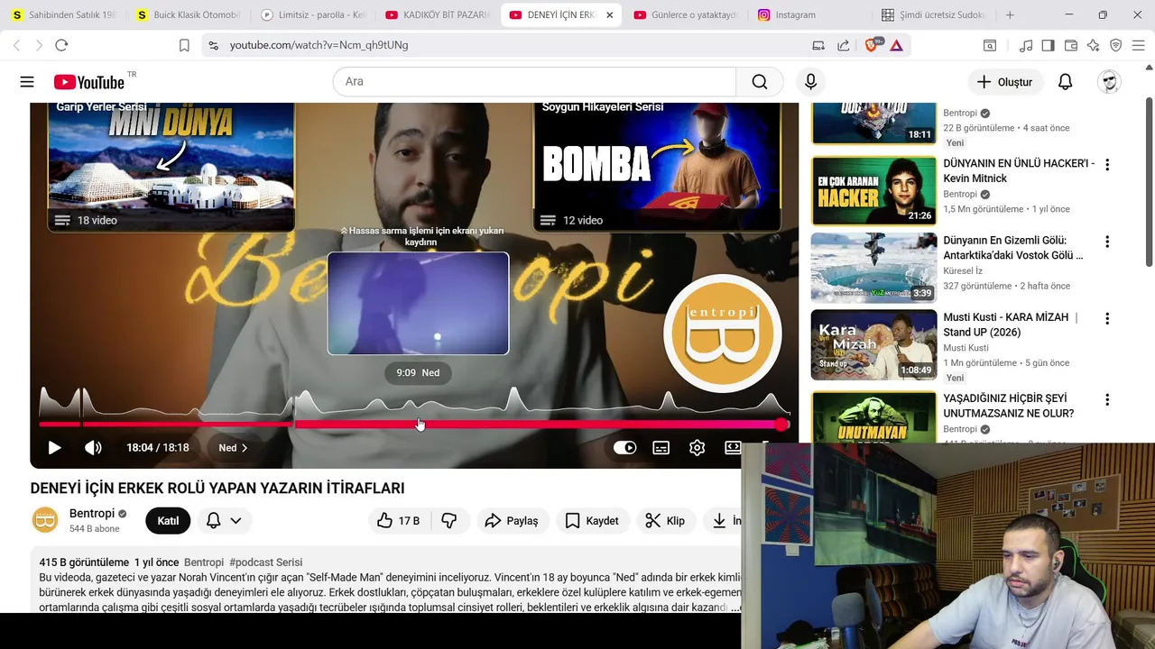
Task: Focus the Ara search field
Action: point(534,82)
